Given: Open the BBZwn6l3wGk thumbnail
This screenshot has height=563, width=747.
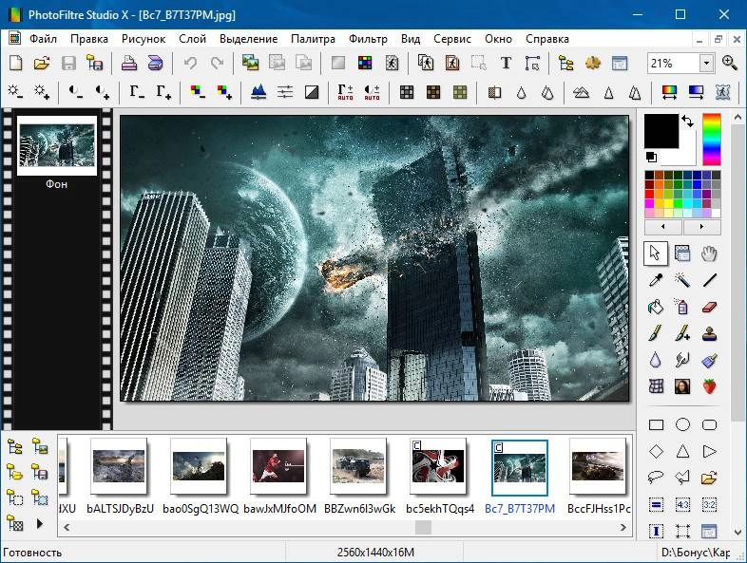Looking at the screenshot, I should pyautogui.click(x=358, y=466).
